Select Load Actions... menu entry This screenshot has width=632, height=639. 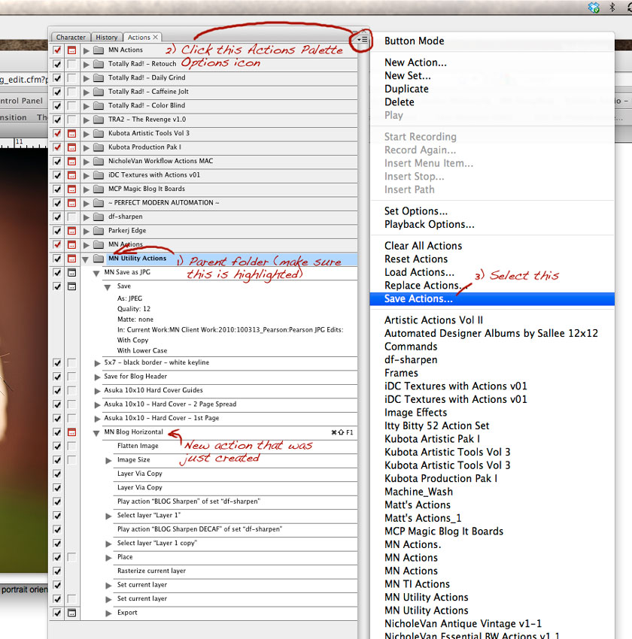[x=419, y=272]
